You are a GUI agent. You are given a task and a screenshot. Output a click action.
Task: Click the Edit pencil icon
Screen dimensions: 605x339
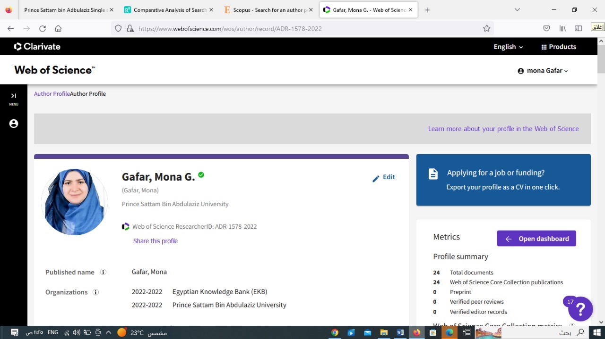click(376, 178)
